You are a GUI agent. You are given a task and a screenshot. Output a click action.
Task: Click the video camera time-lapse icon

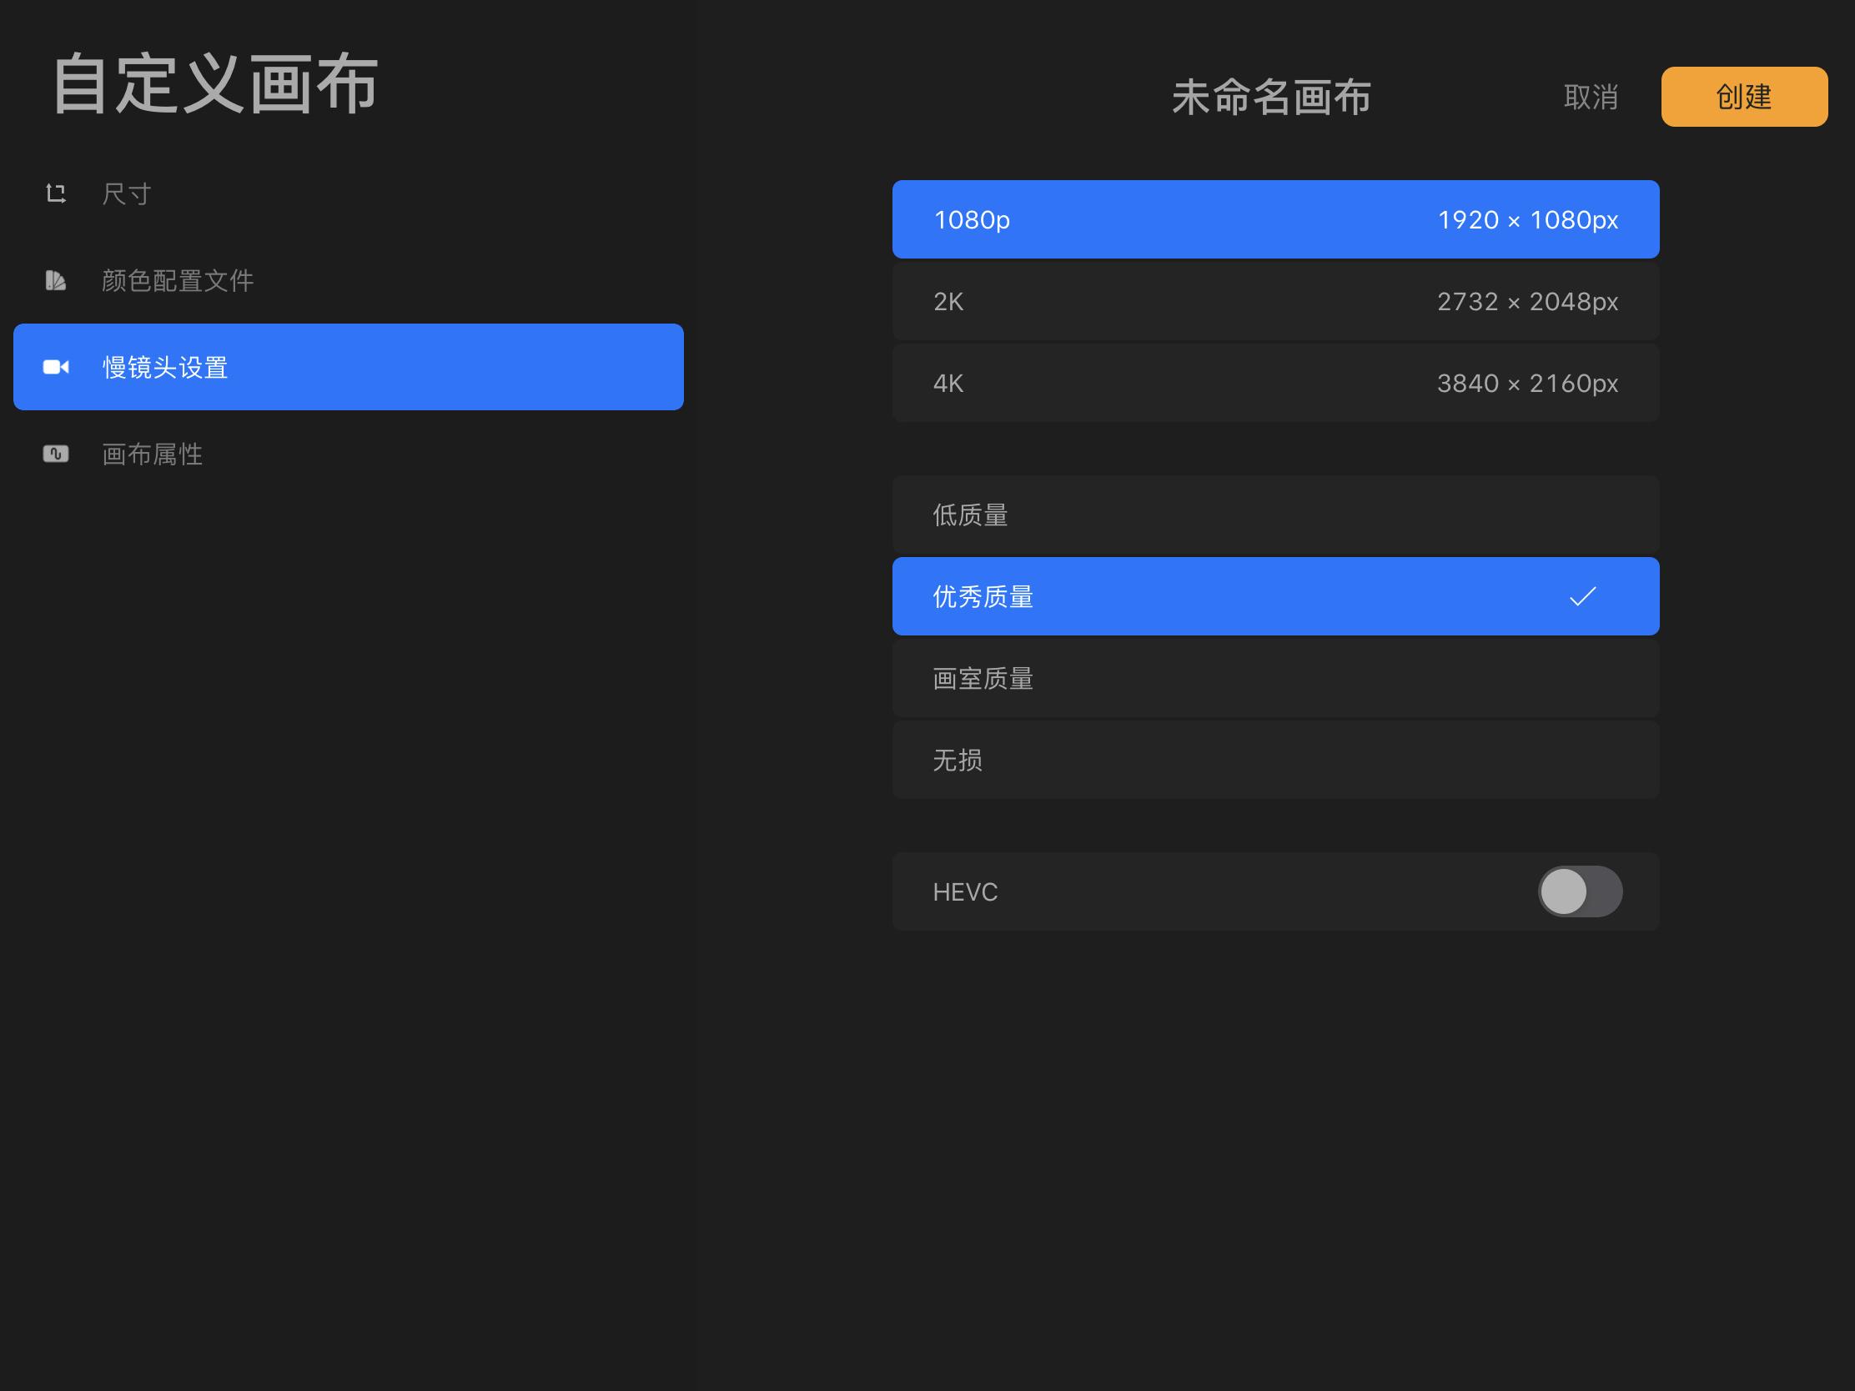pos(56,367)
